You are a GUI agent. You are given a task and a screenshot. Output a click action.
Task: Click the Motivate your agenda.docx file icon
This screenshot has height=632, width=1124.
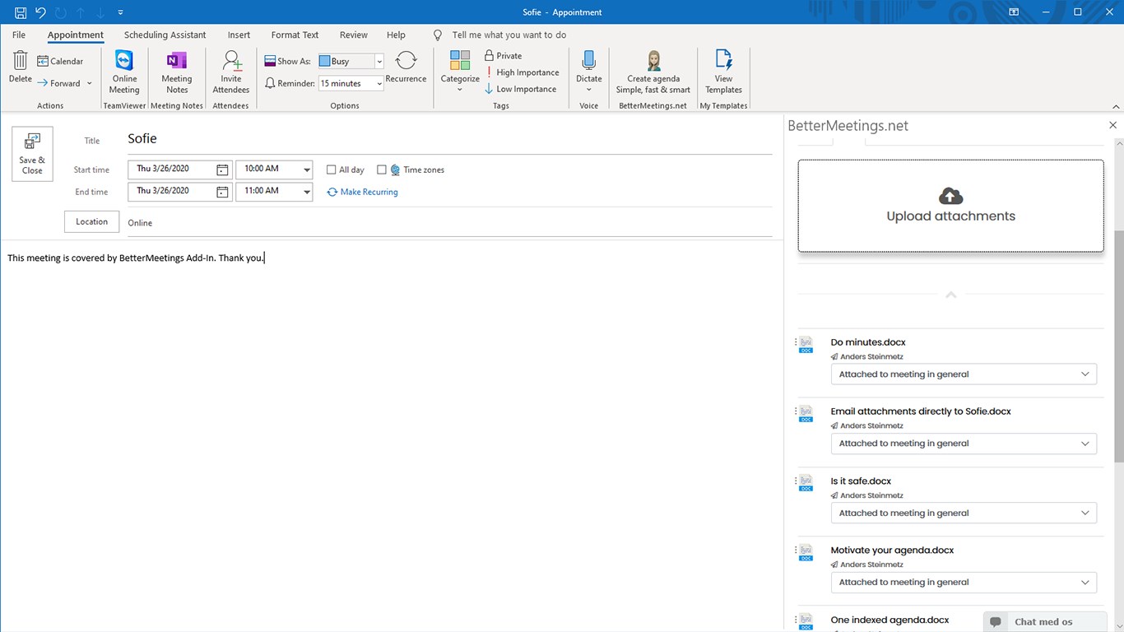806,553
